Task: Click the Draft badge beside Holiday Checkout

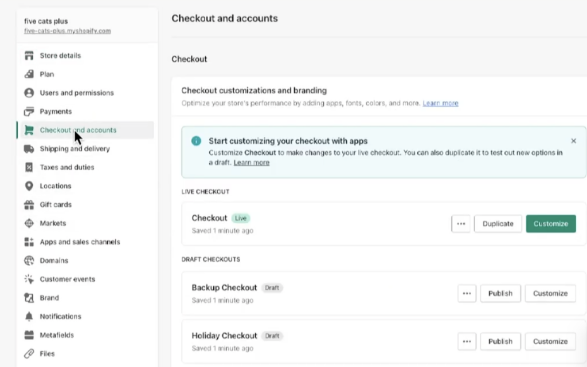Action: (x=272, y=336)
